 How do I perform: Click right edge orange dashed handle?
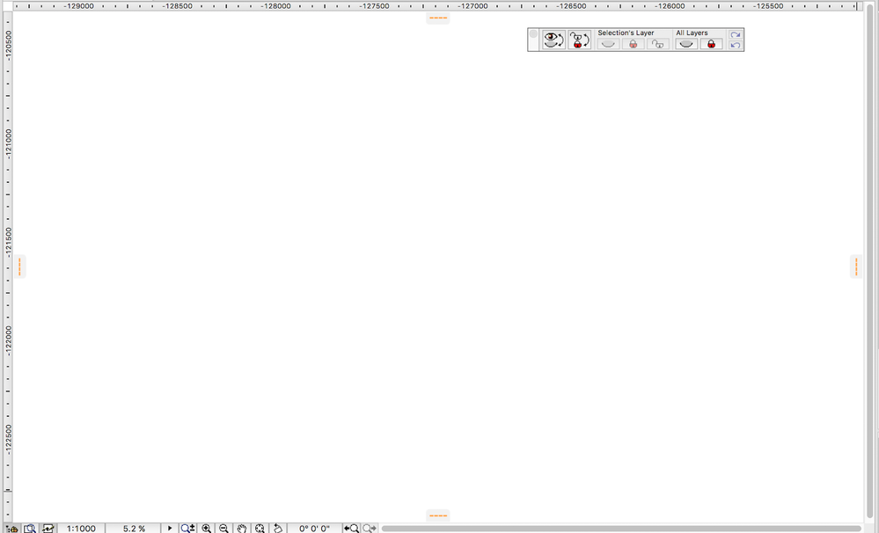click(856, 266)
